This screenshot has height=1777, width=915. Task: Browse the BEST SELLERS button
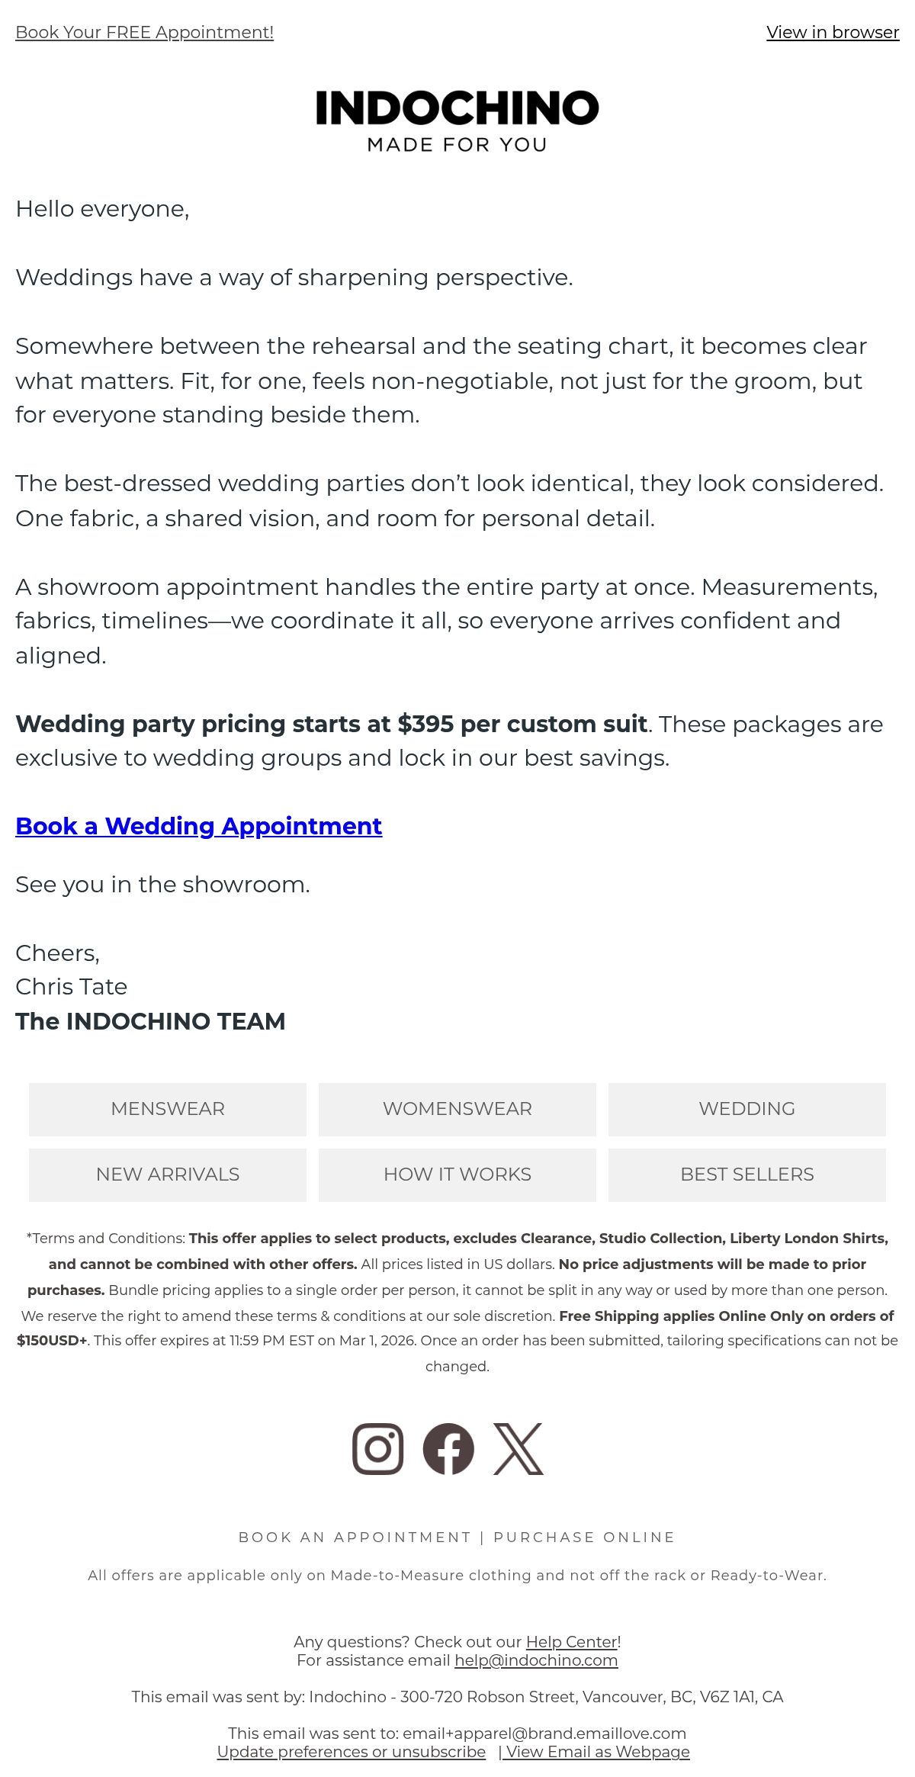[x=747, y=1174]
